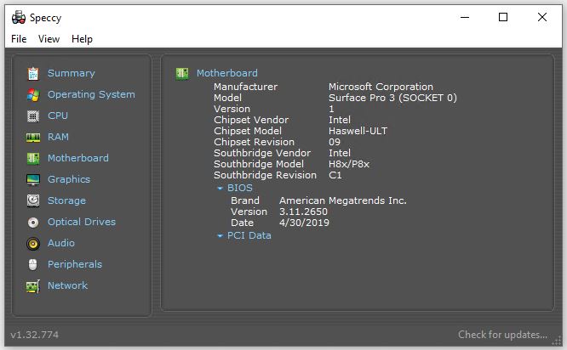This screenshot has height=350, width=567.
Task: Click the v1.32.774 version text
Action: [x=35, y=335]
